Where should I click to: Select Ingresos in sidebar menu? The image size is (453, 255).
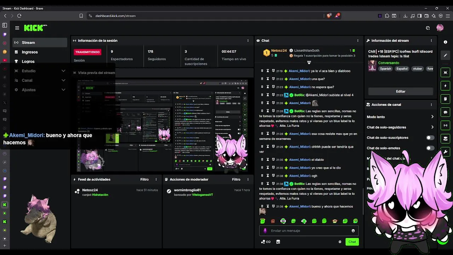point(40,52)
